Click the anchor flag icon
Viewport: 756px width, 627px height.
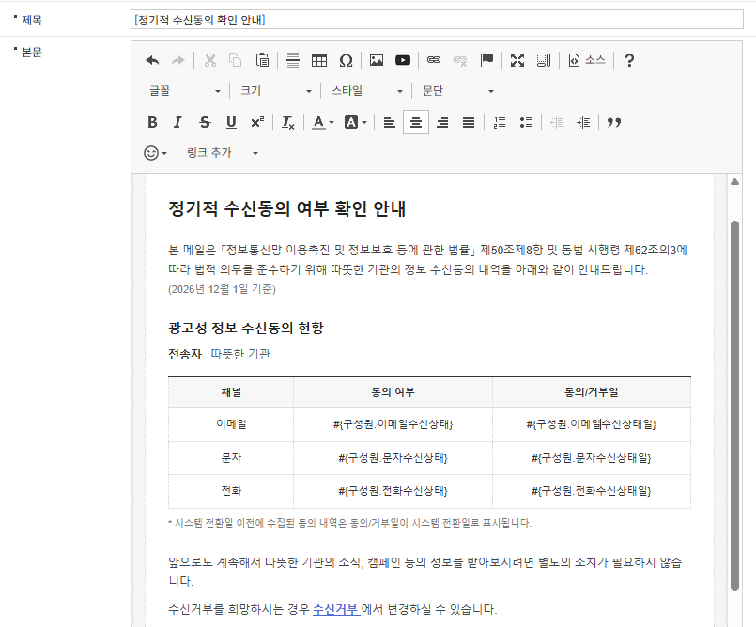(487, 60)
